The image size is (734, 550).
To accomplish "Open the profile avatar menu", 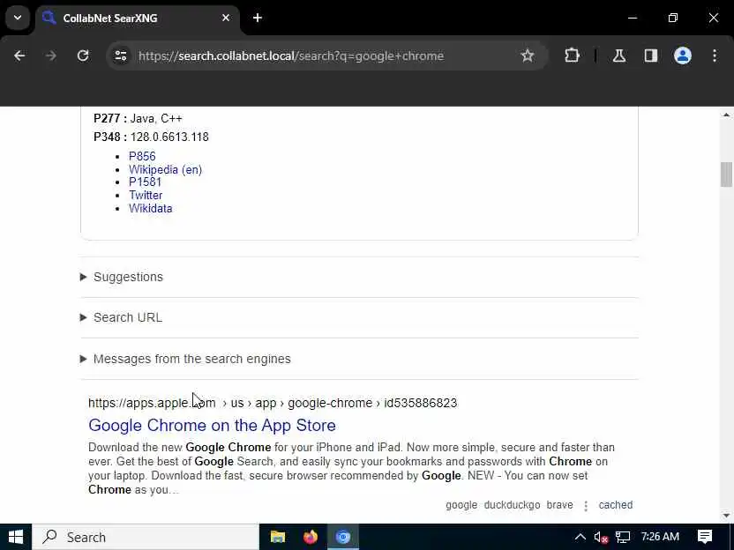I will click(683, 56).
